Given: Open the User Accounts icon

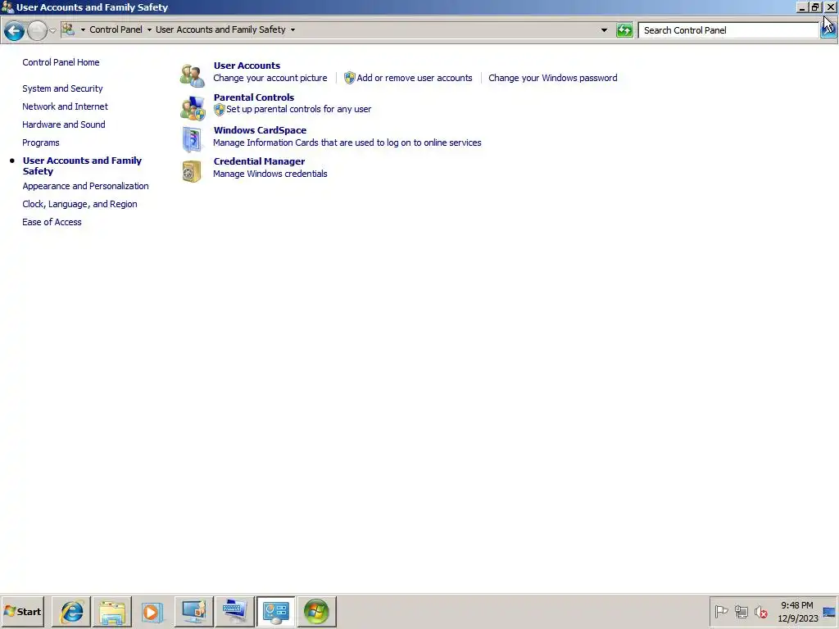Looking at the screenshot, I should click(x=192, y=75).
